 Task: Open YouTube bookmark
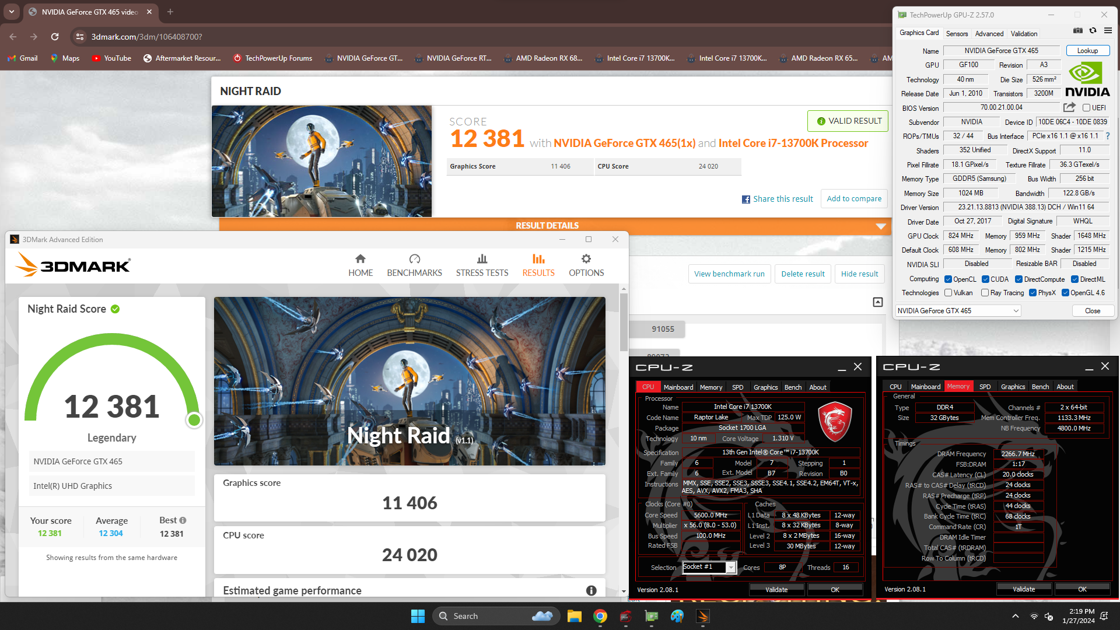click(x=111, y=58)
